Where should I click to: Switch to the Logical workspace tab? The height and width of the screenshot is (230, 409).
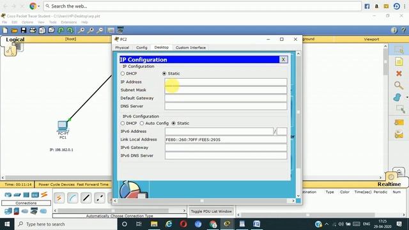(15, 40)
